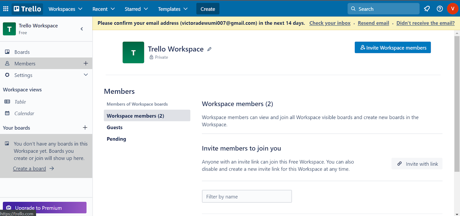Image resolution: width=460 pixels, height=216 pixels.
Task: Go to Trello home via logo
Action: click(27, 9)
